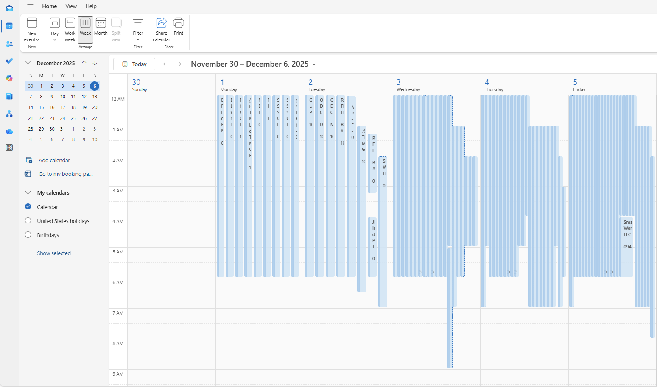657x387 pixels.
Task: Open the Org Explorer icon in sidebar
Action: [x=9, y=114]
